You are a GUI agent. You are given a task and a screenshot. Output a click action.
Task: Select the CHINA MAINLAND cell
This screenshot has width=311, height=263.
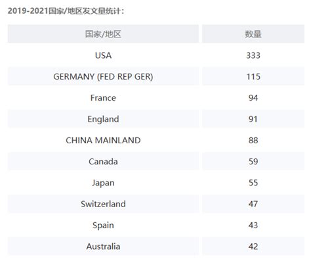click(x=103, y=140)
